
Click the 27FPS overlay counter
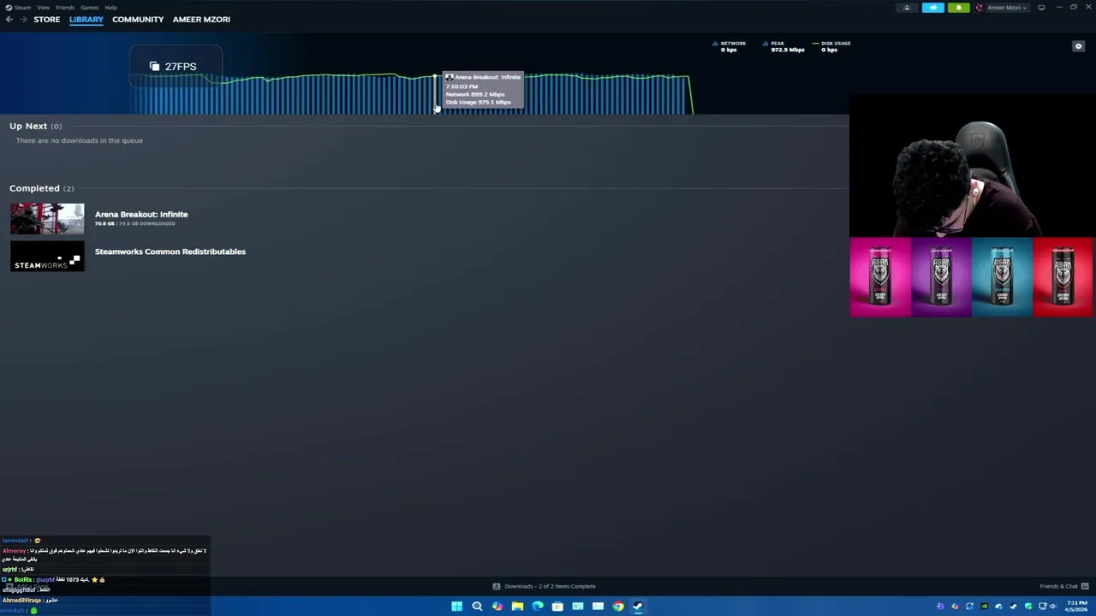pos(176,66)
